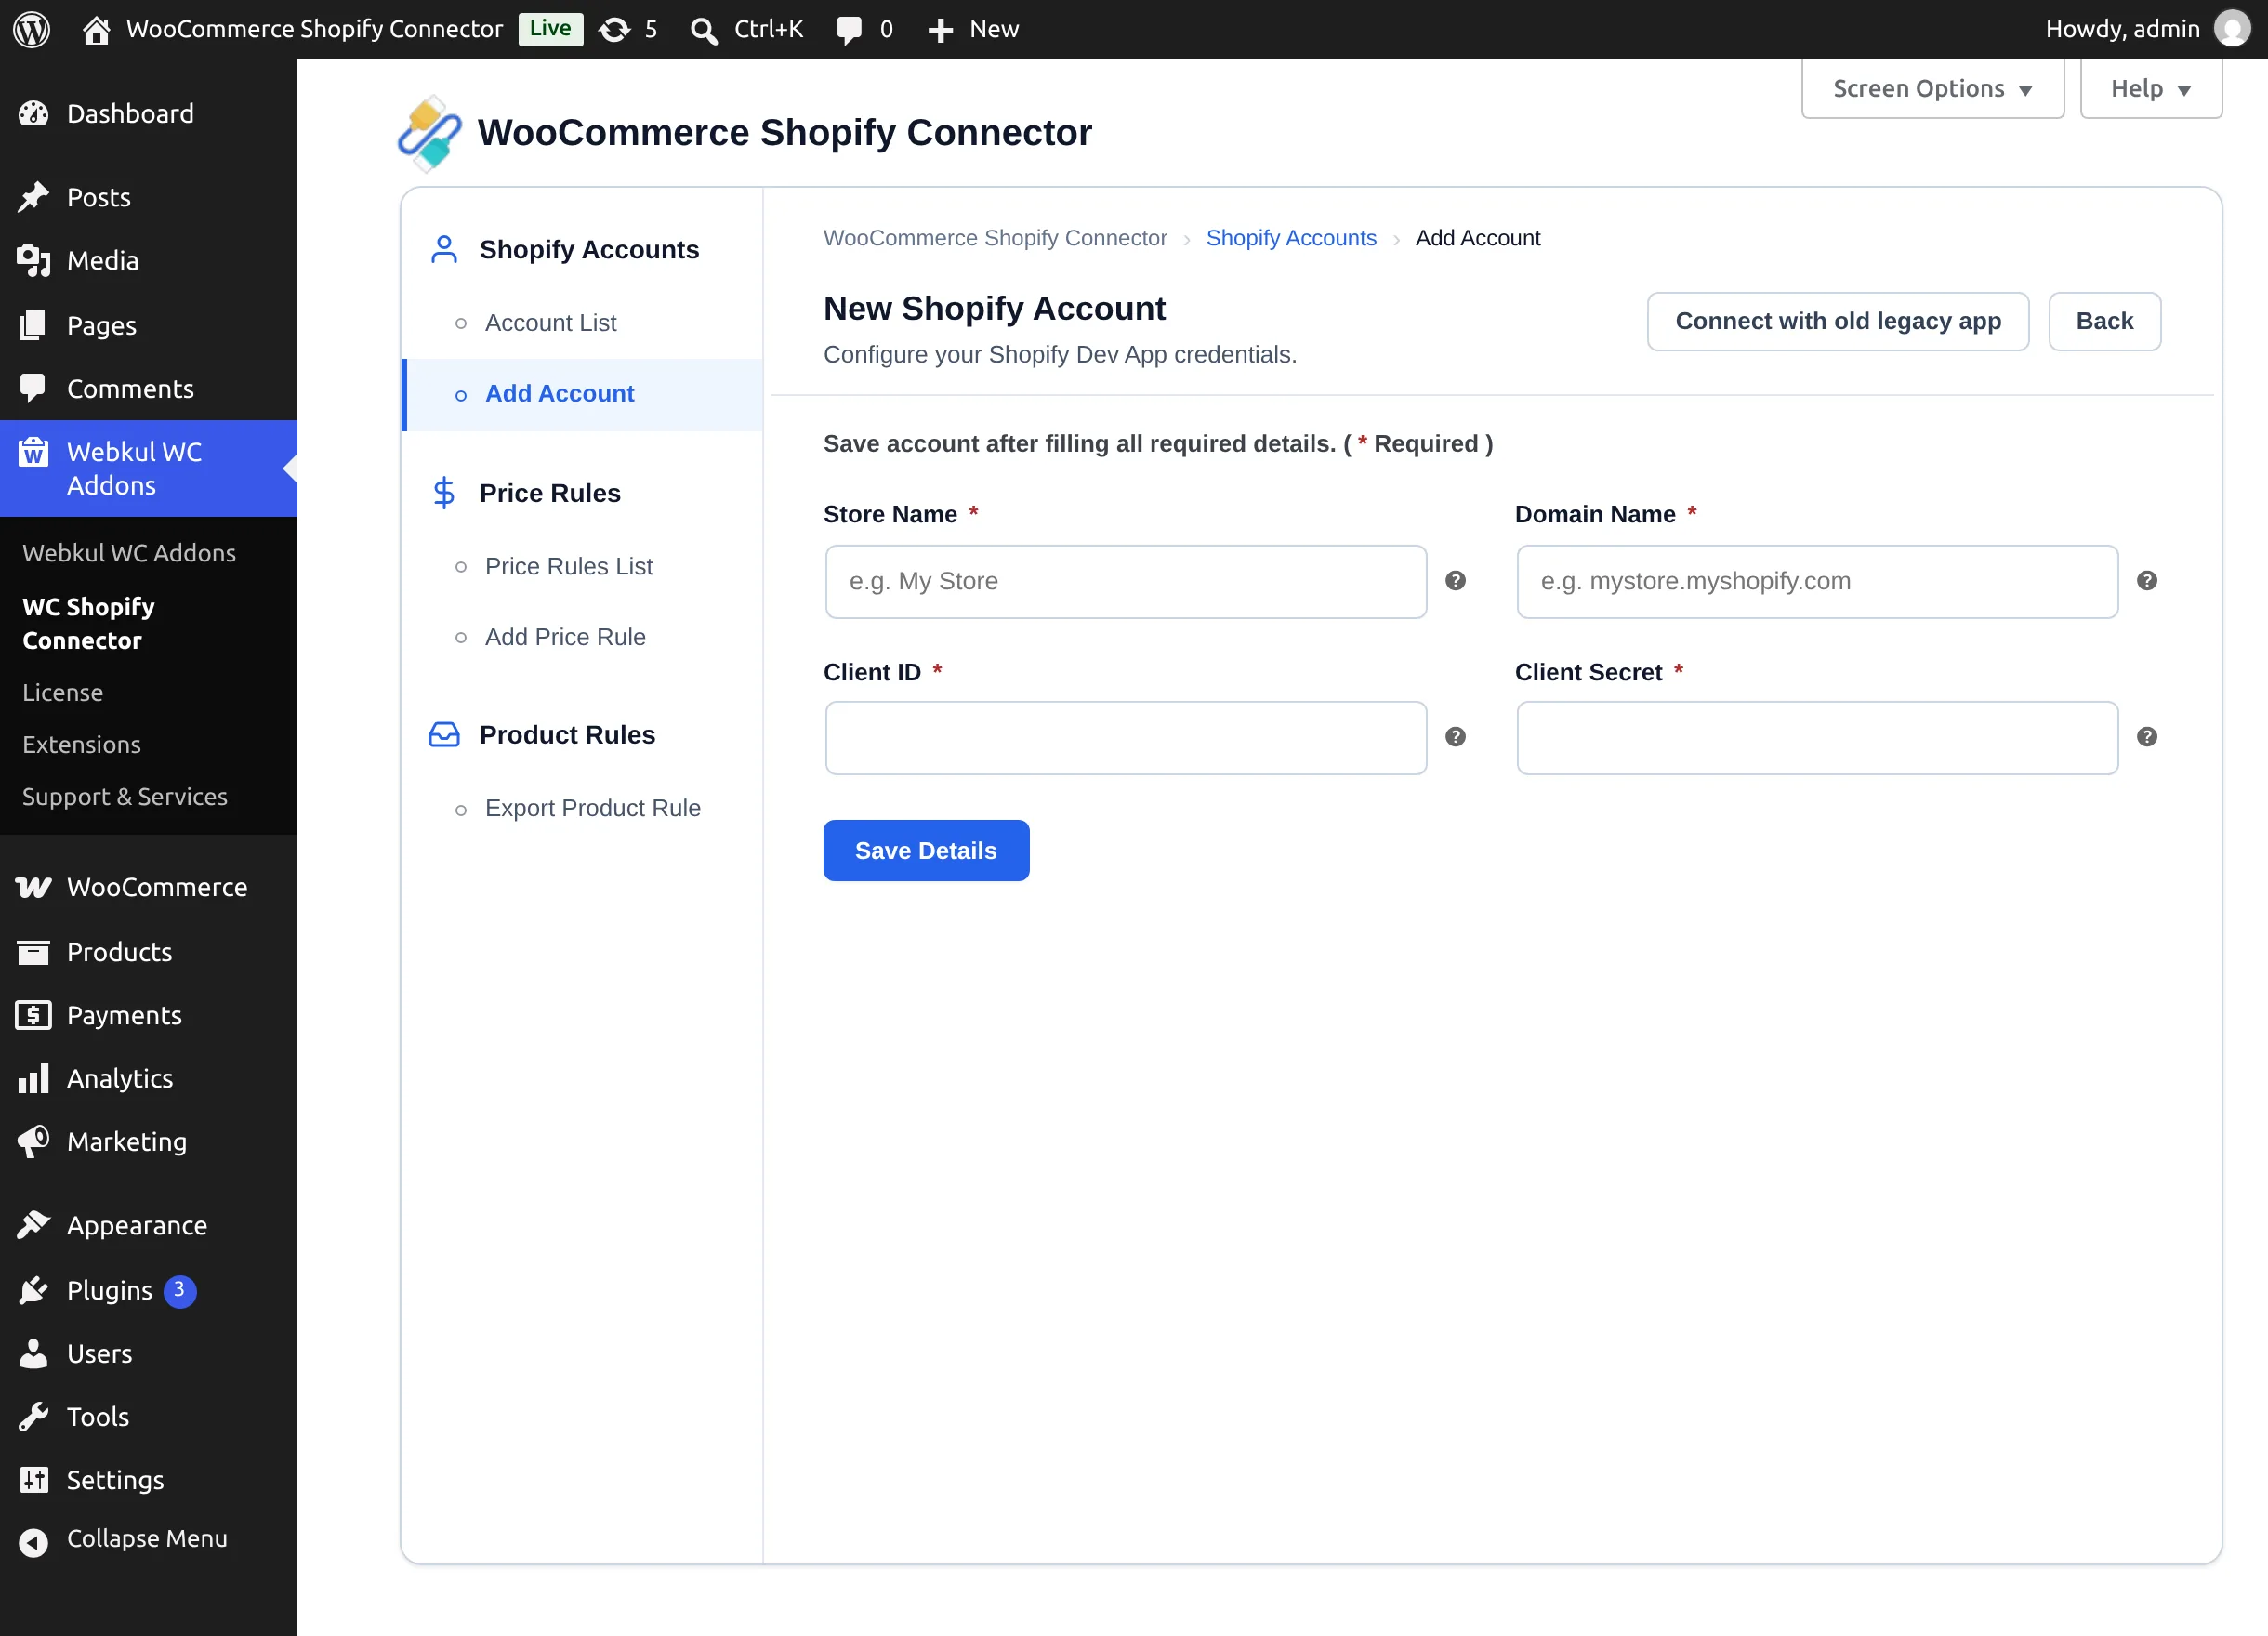Open the WooCommerce sidebar menu
The image size is (2268, 1636).
tap(148, 887)
